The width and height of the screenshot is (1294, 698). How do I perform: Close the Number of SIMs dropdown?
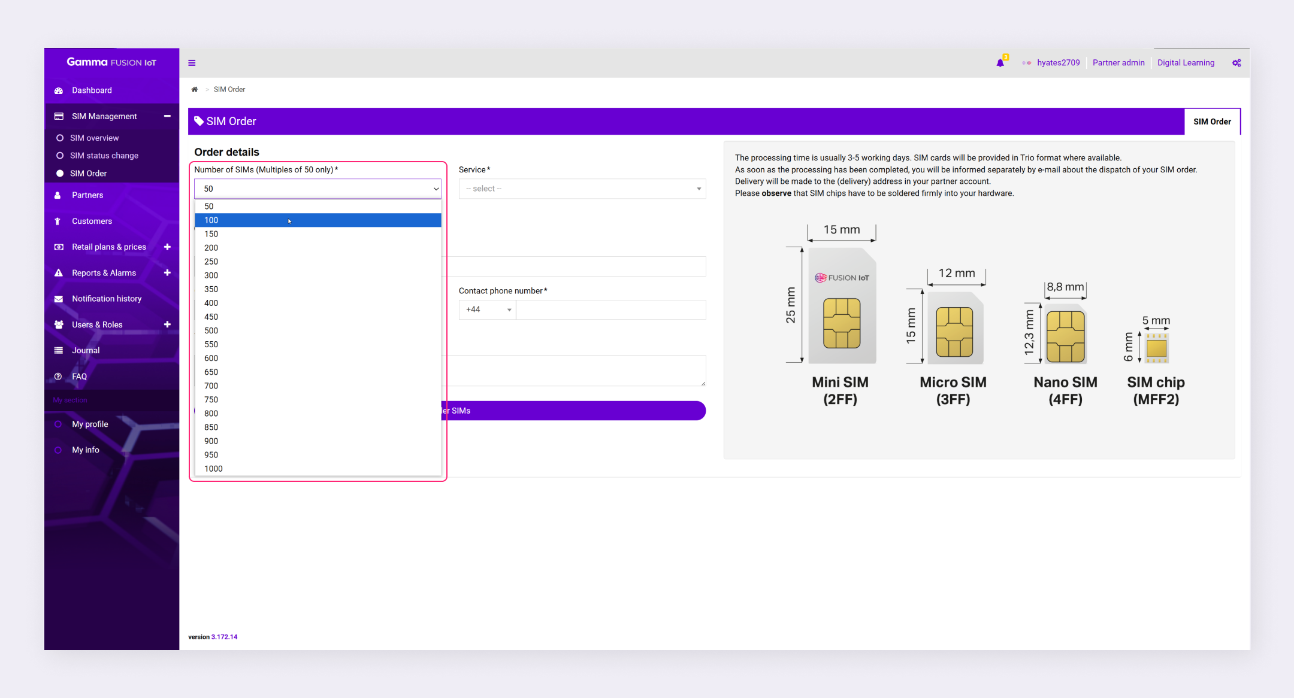click(x=318, y=189)
